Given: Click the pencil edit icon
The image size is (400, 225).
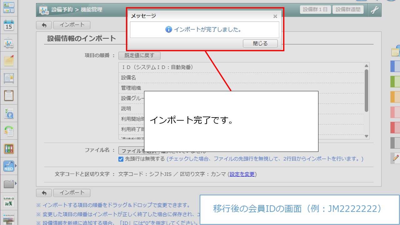Looking at the screenshot, I should pyautogui.click(x=396, y=158).
